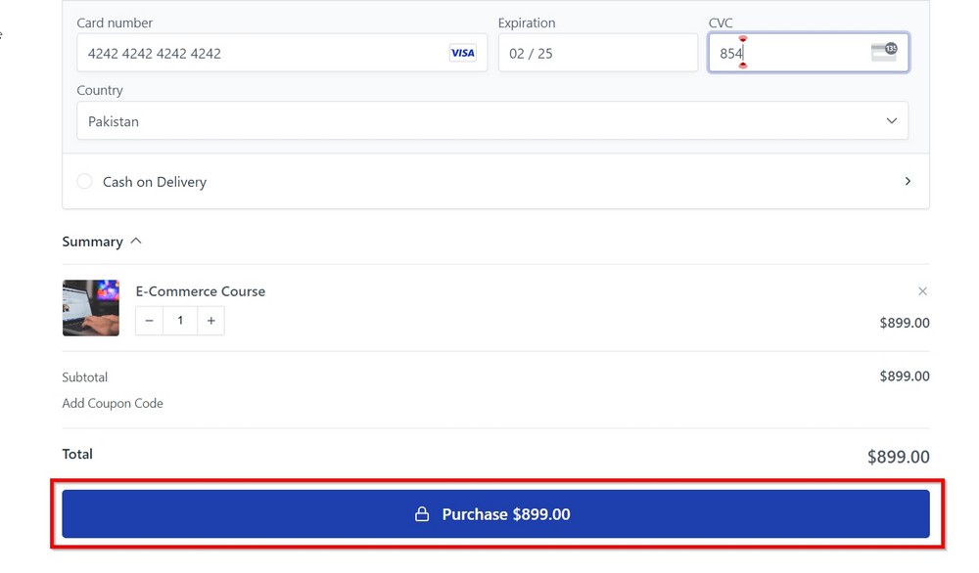979x573 pixels.
Task: Collapse the Summary section
Action: click(135, 241)
